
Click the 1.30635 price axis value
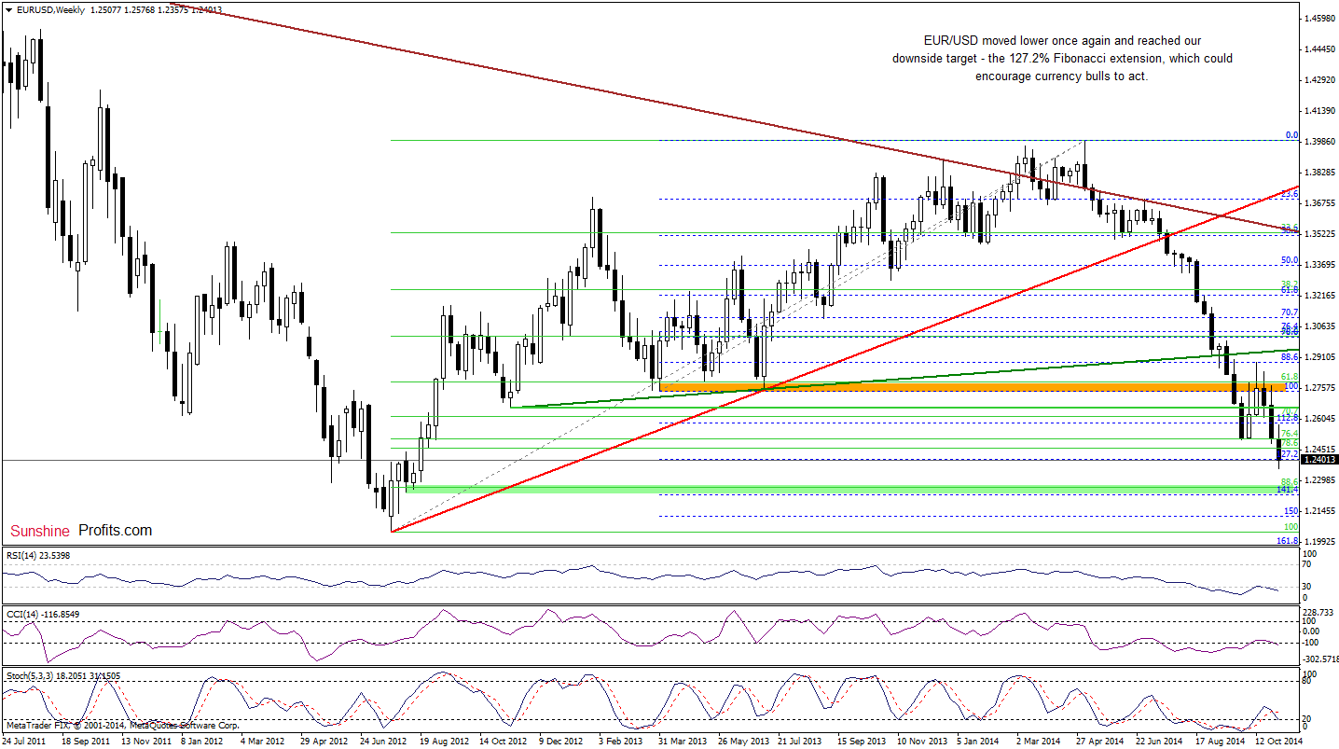tap(1320, 326)
